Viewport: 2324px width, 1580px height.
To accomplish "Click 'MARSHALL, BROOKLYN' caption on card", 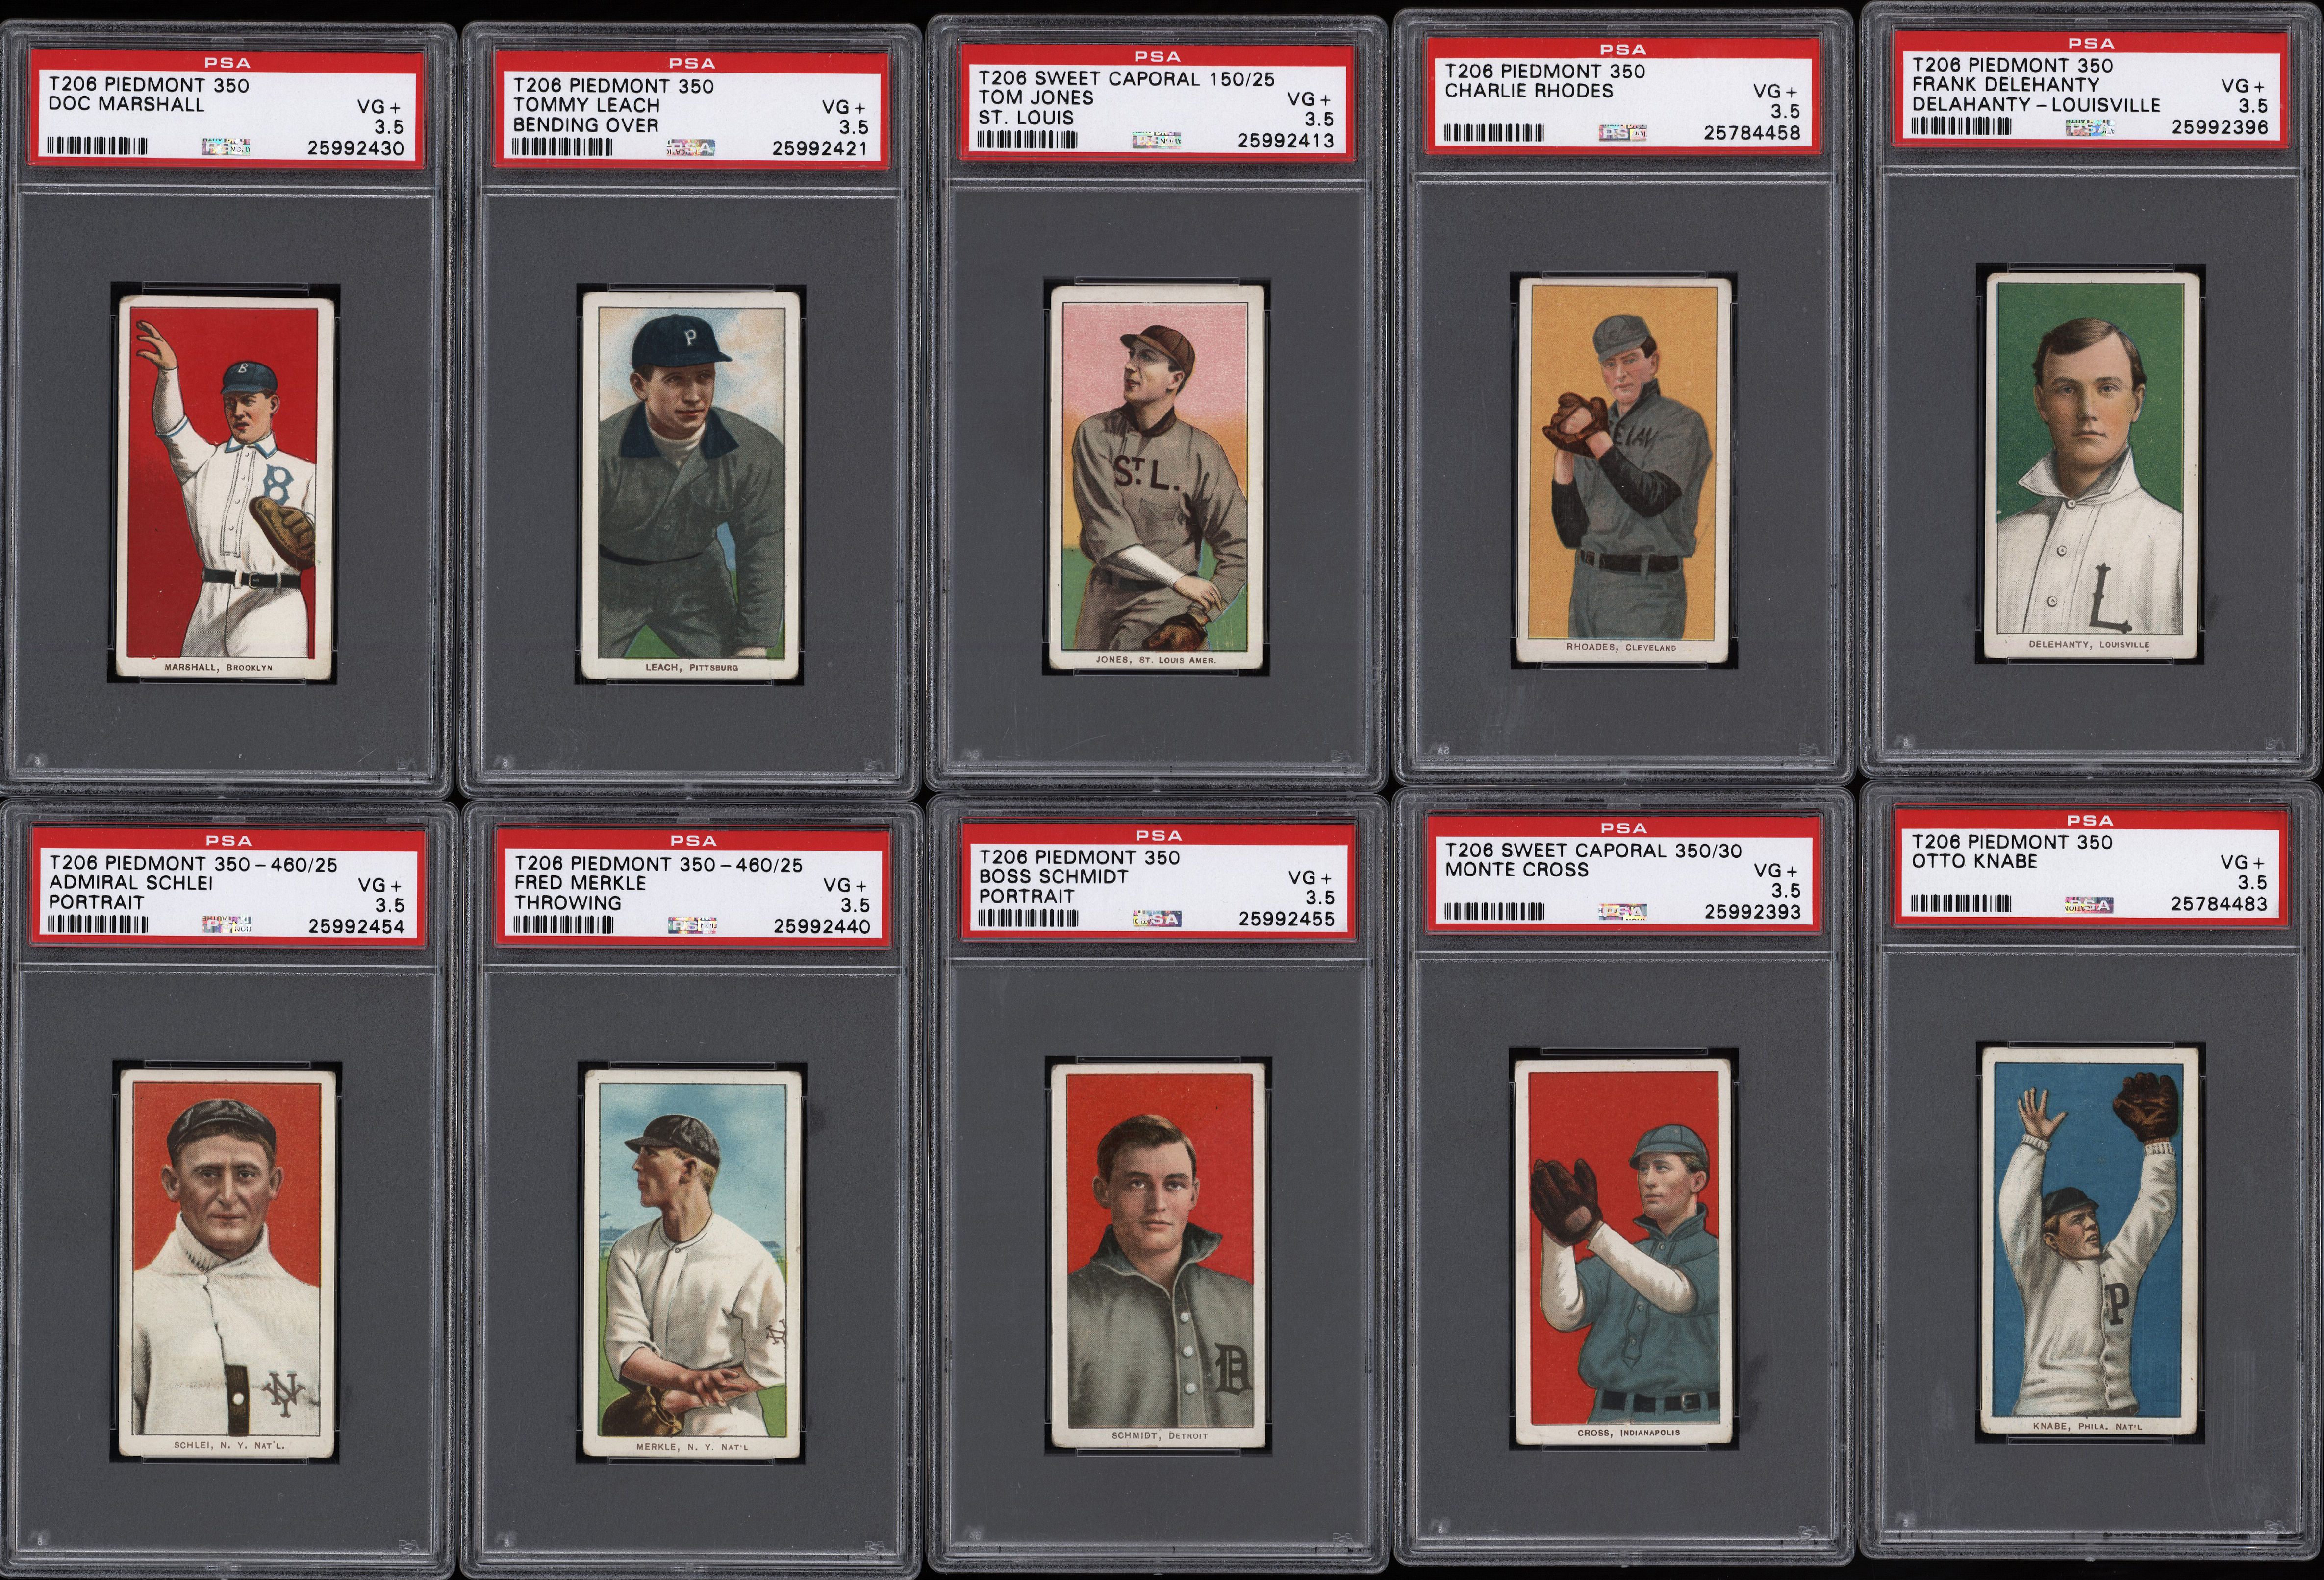I will (x=217, y=667).
